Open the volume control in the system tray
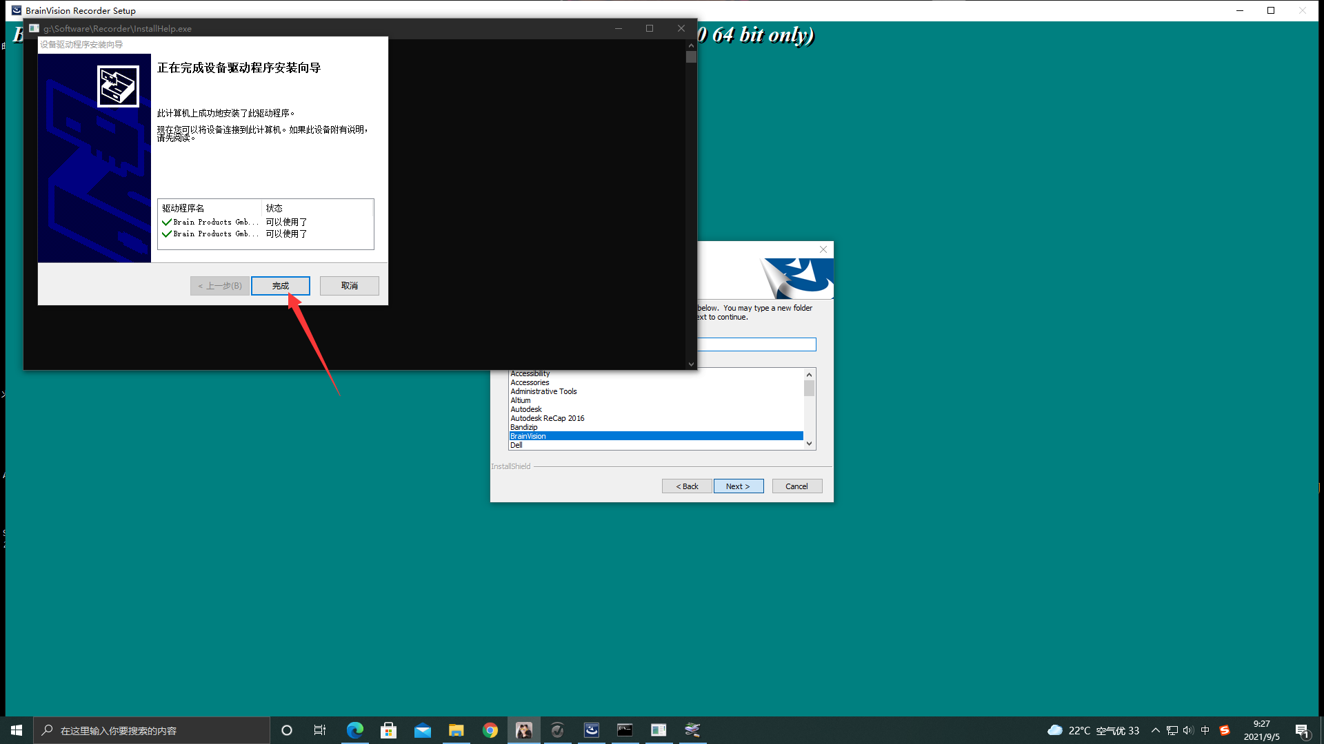Screen dimensions: 1324x744 (x=1187, y=730)
